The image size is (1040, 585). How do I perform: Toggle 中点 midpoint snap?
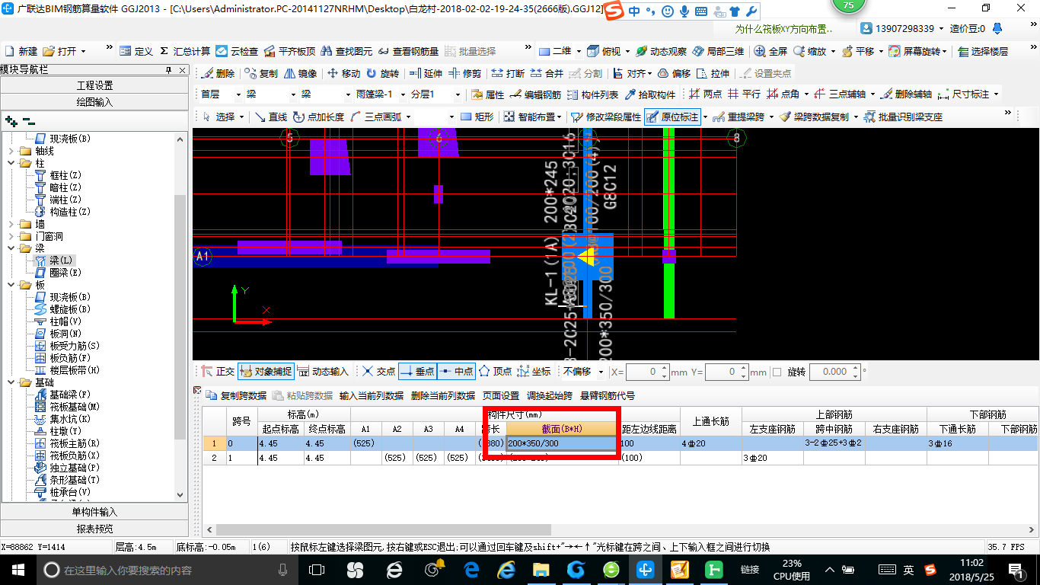tap(456, 372)
